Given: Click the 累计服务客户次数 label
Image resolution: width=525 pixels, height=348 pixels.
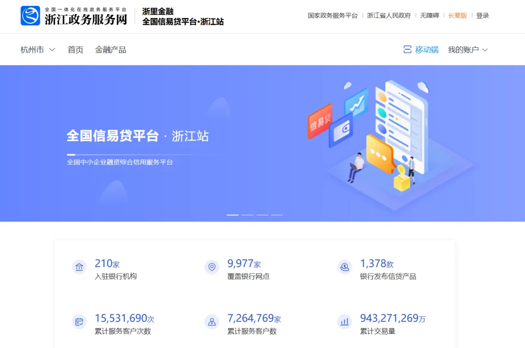Looking at the screenshot, I should coord(123,331).
